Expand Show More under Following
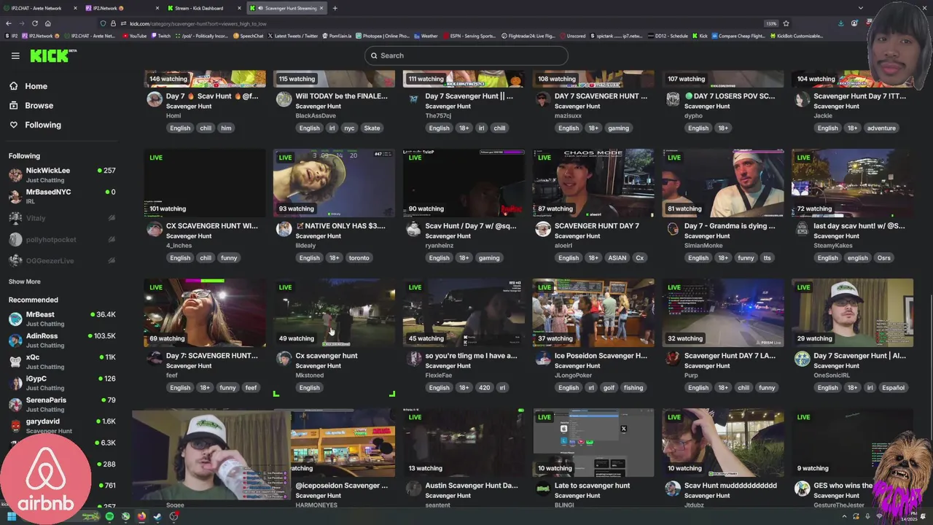Viewport: 933px width, 525px height. click(24, 281)
